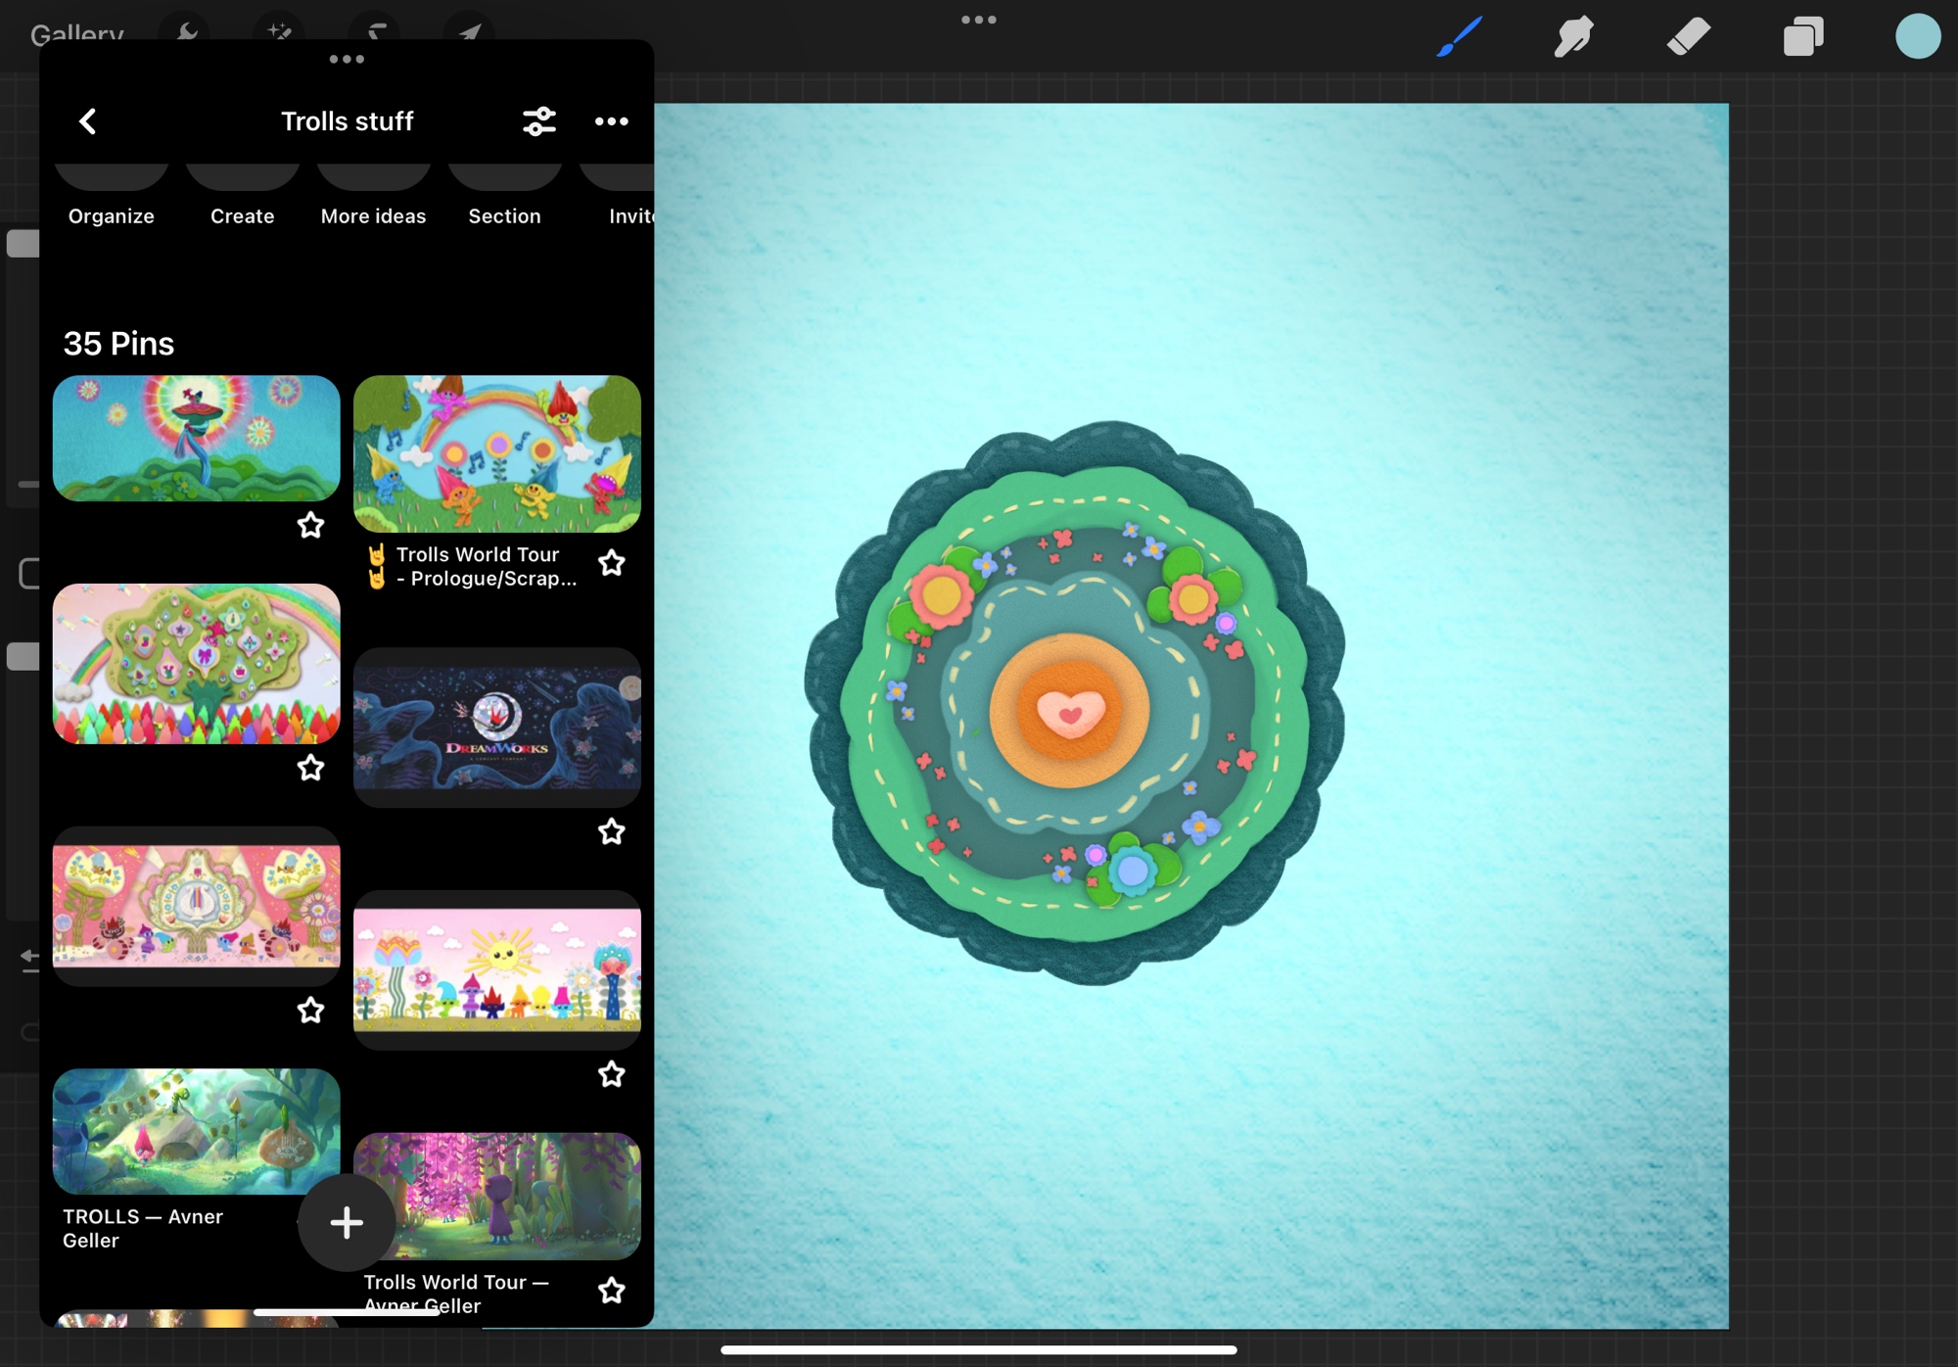Star the DreamWorks logo pin

click(612, 831)
